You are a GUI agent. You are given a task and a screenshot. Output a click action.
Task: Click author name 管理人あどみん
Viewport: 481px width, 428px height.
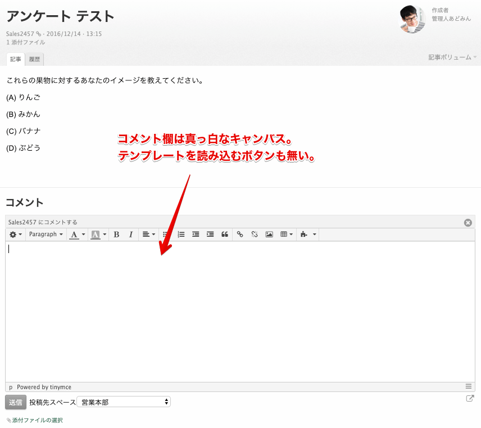451,19
